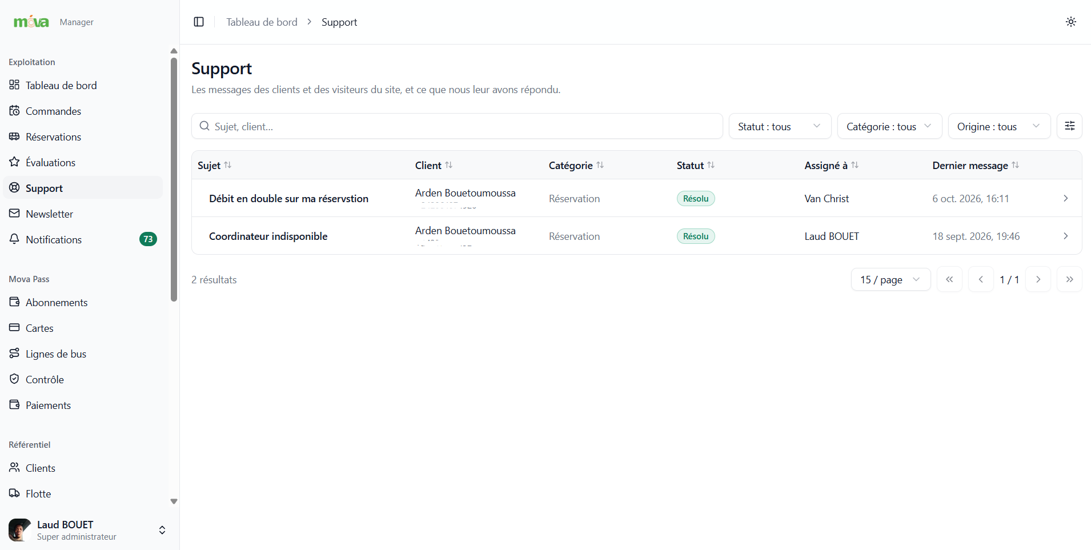Navigate to Évaluations
The width and height of the screenshot is (1091, 550).
click(x=83, y=162)
